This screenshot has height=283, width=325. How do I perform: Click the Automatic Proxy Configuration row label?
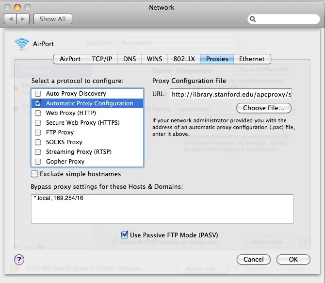tap(89, 103)
